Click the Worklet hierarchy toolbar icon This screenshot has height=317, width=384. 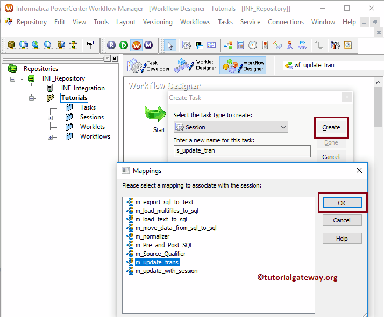302,45
